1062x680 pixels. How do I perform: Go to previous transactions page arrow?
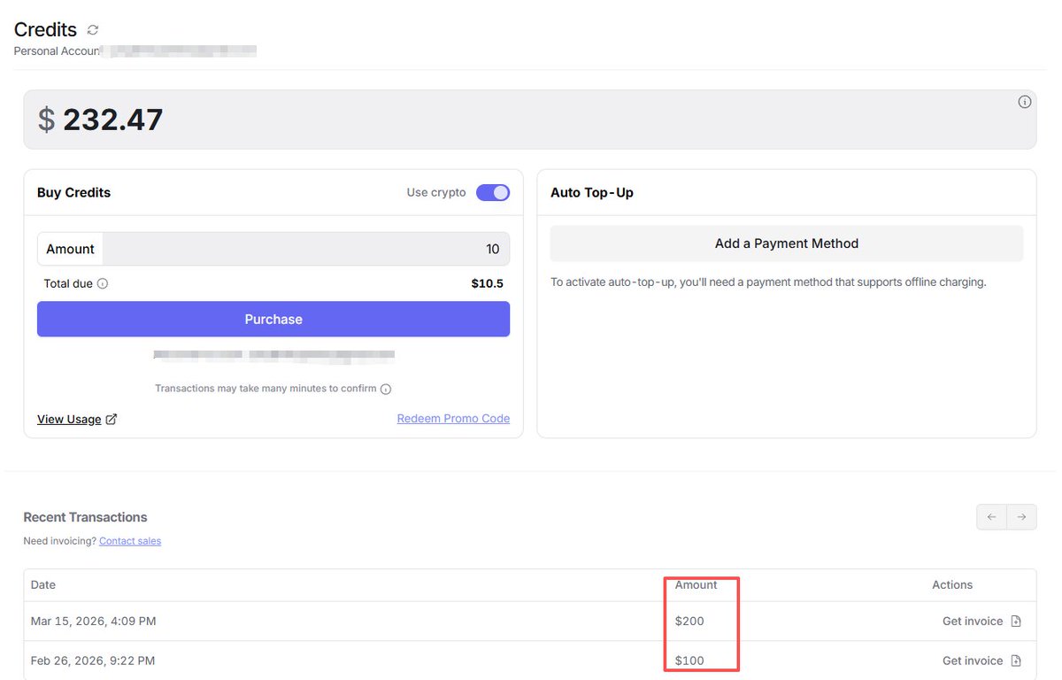tap(991, 517)
